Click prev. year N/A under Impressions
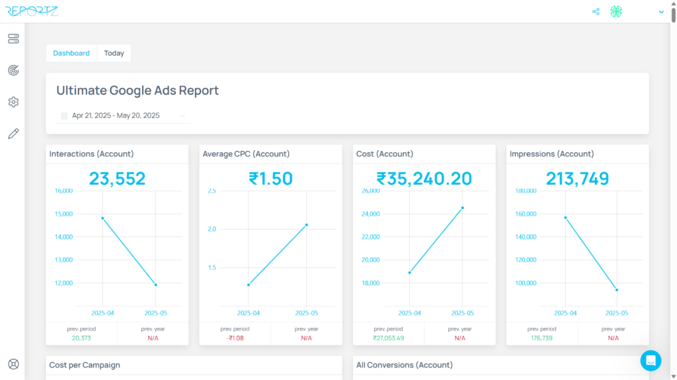 (613, 338)
